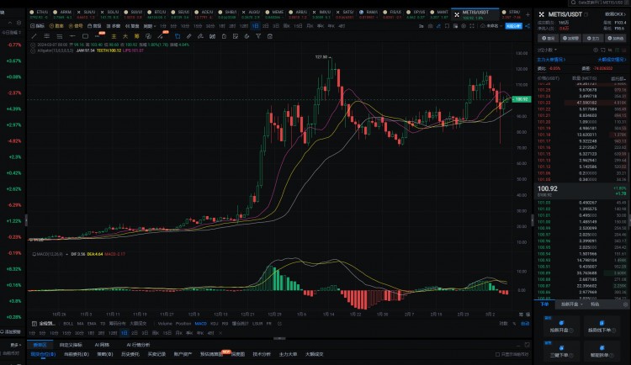Toggle the MACD indicator visibility icon
This screenshot has height=365, width=631.
pyautogui.click(x=34, y=254)
